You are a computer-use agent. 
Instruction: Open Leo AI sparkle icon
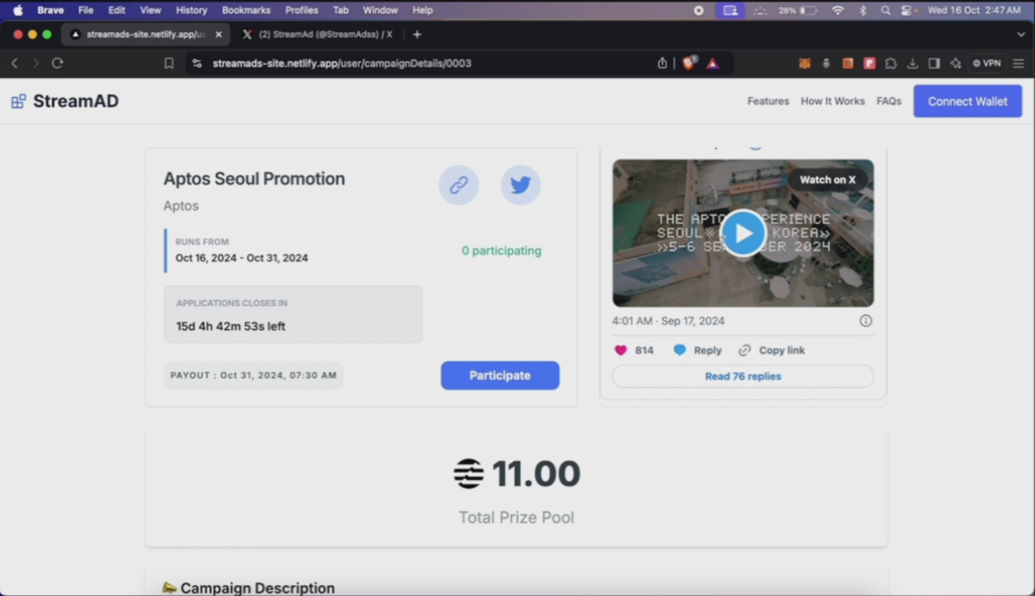pos(955,63)
